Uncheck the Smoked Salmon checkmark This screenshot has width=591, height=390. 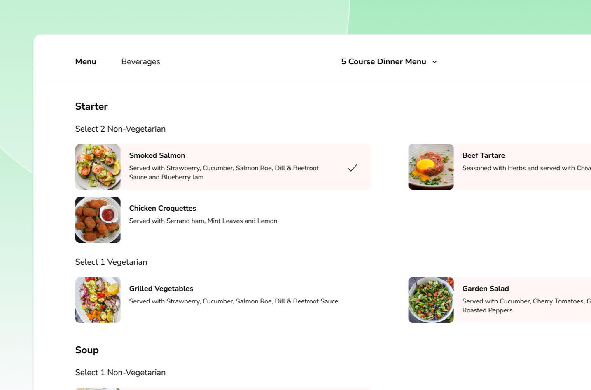tap(352, 168)
